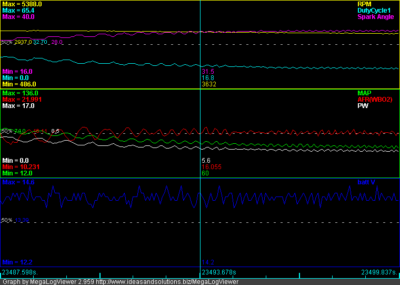Viewport: 400px width, 285px height.
Task: Click the blue batt V legend label
Action: click(367, 182)
